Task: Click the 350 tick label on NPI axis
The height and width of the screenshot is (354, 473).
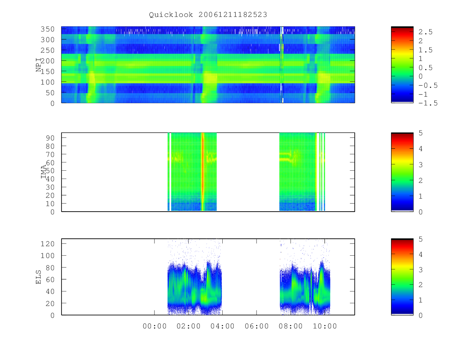Action: pyautogui.click(x=48, y=29)
